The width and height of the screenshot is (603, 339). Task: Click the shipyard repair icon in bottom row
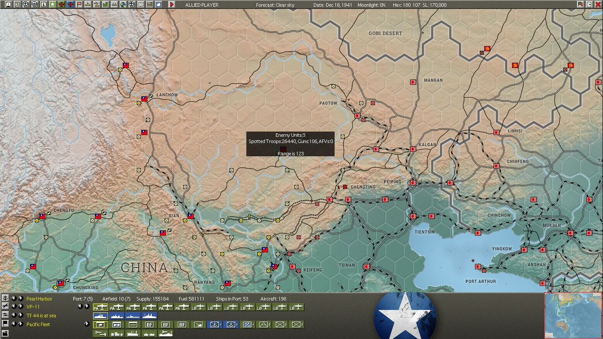pyautogui.click(x=166, y=333)
